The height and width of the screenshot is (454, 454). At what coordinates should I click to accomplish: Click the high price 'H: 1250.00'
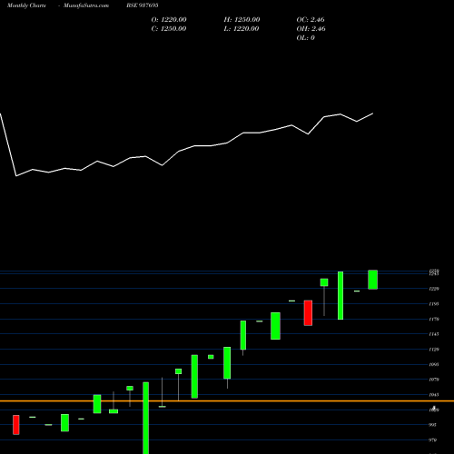point(242,20)
